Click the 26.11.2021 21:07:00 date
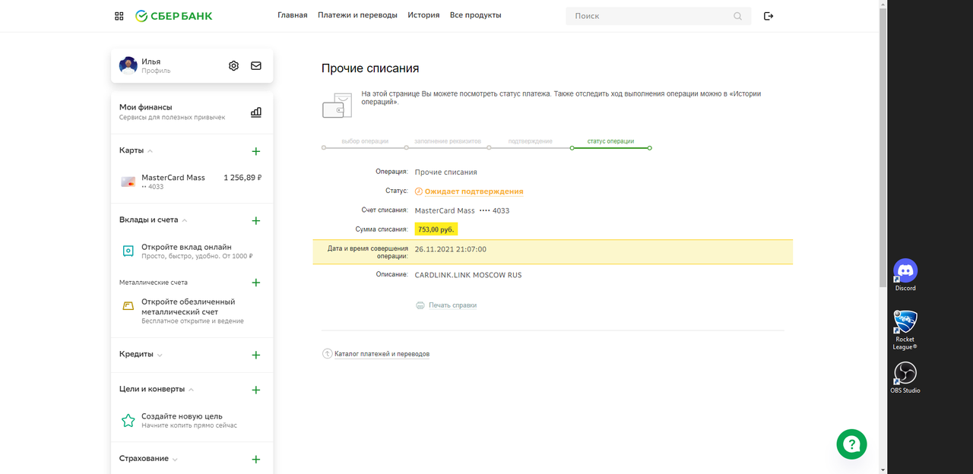 pyautogui.click(x=451, y=249)
